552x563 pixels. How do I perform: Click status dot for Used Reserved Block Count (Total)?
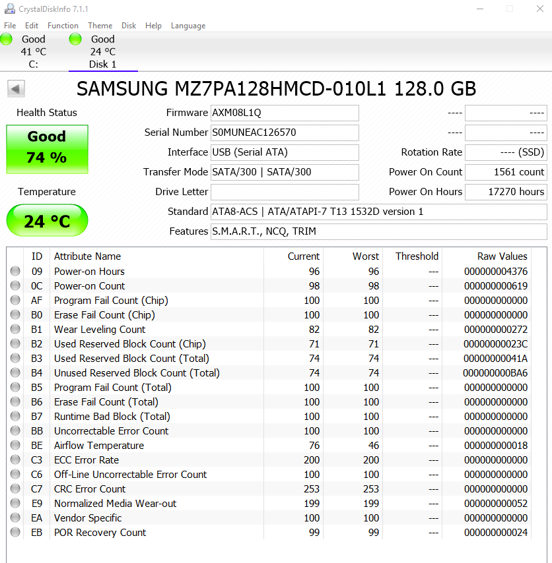(x=15, y=358)
